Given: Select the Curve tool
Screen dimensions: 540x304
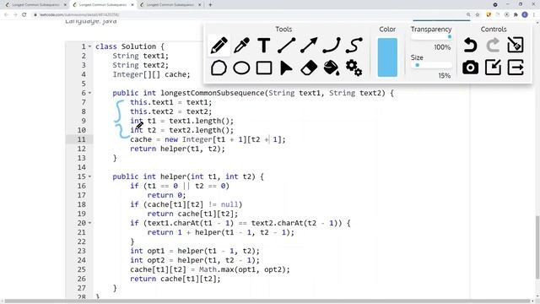Looking at the screenshot, I should [332, 45].
